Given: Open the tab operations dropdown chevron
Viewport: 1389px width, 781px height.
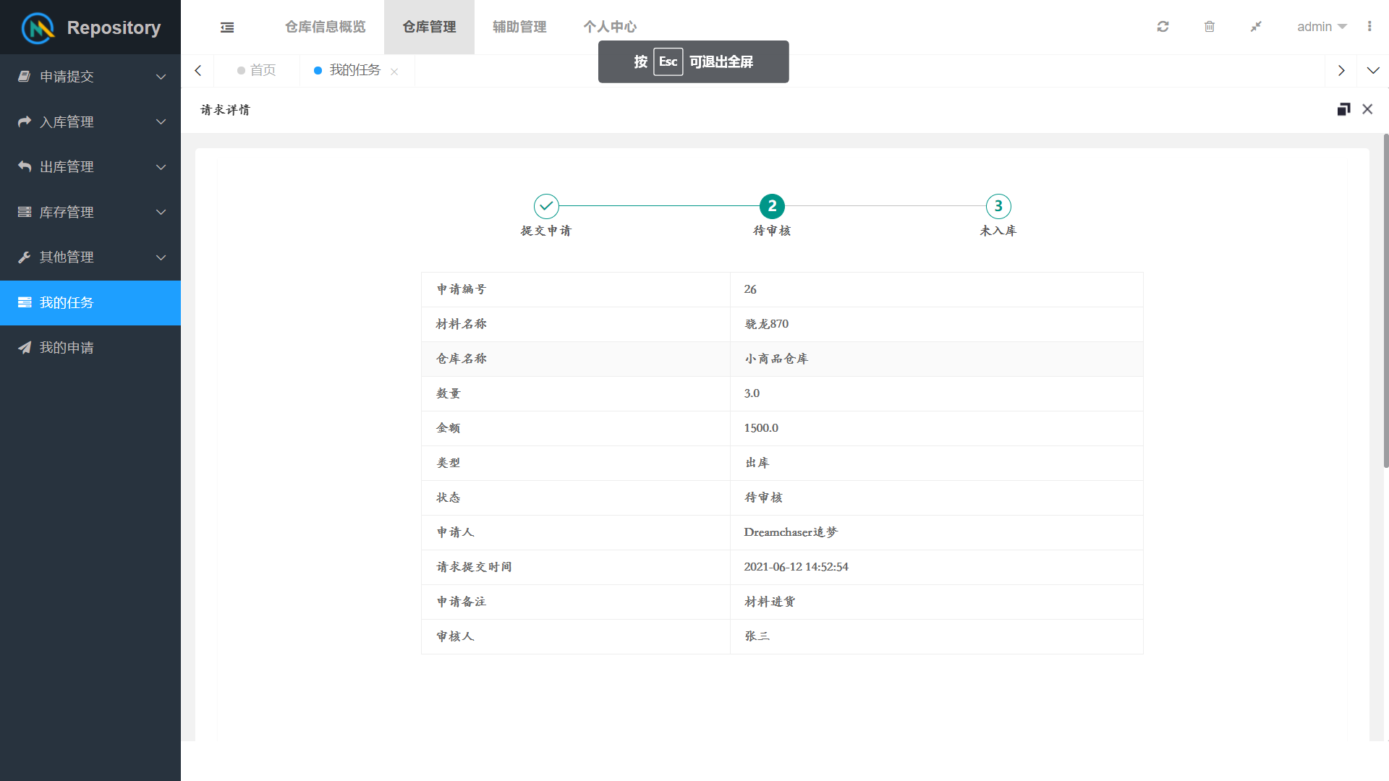Looking at the screenshot, I should point(1372,71).
